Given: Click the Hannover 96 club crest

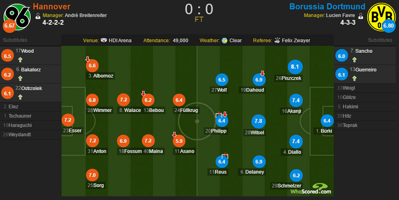Looking at the screenshot, I should [x=17, y=17].
